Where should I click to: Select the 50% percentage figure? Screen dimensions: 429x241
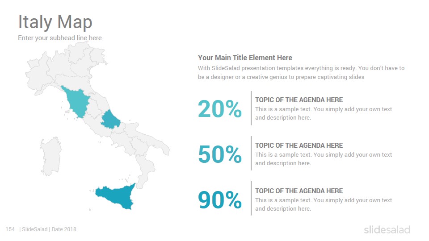220,154
